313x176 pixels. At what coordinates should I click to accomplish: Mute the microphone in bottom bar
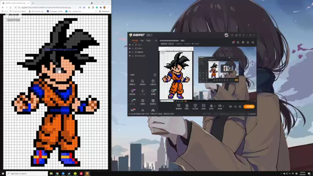tap(211, 106)
